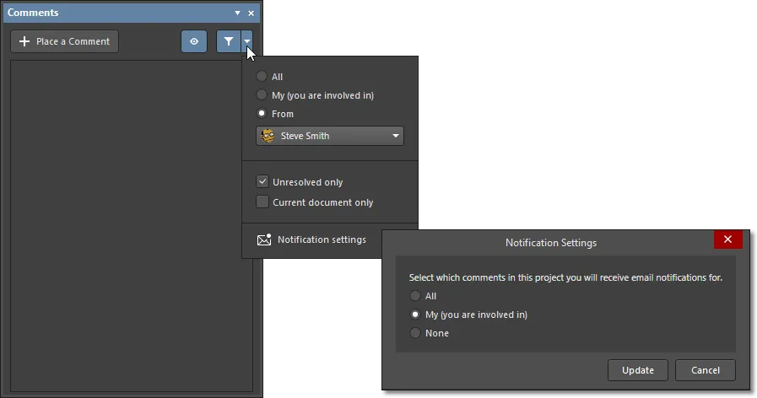Click the Update button
The width and height of the screenshot is (757, 398).
638,370
